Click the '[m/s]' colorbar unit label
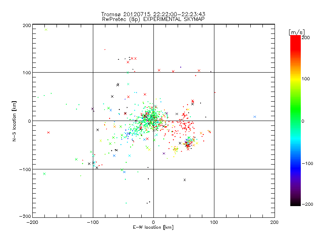 [297, 32]
